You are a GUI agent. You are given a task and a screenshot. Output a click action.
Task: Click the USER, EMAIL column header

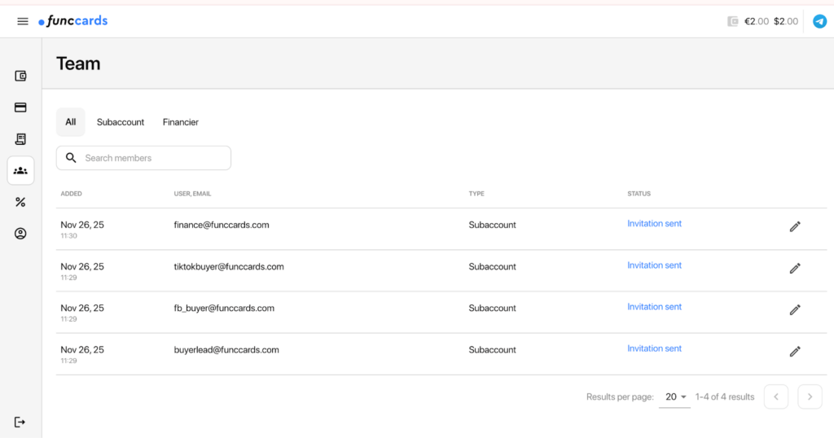click(192, 194)
